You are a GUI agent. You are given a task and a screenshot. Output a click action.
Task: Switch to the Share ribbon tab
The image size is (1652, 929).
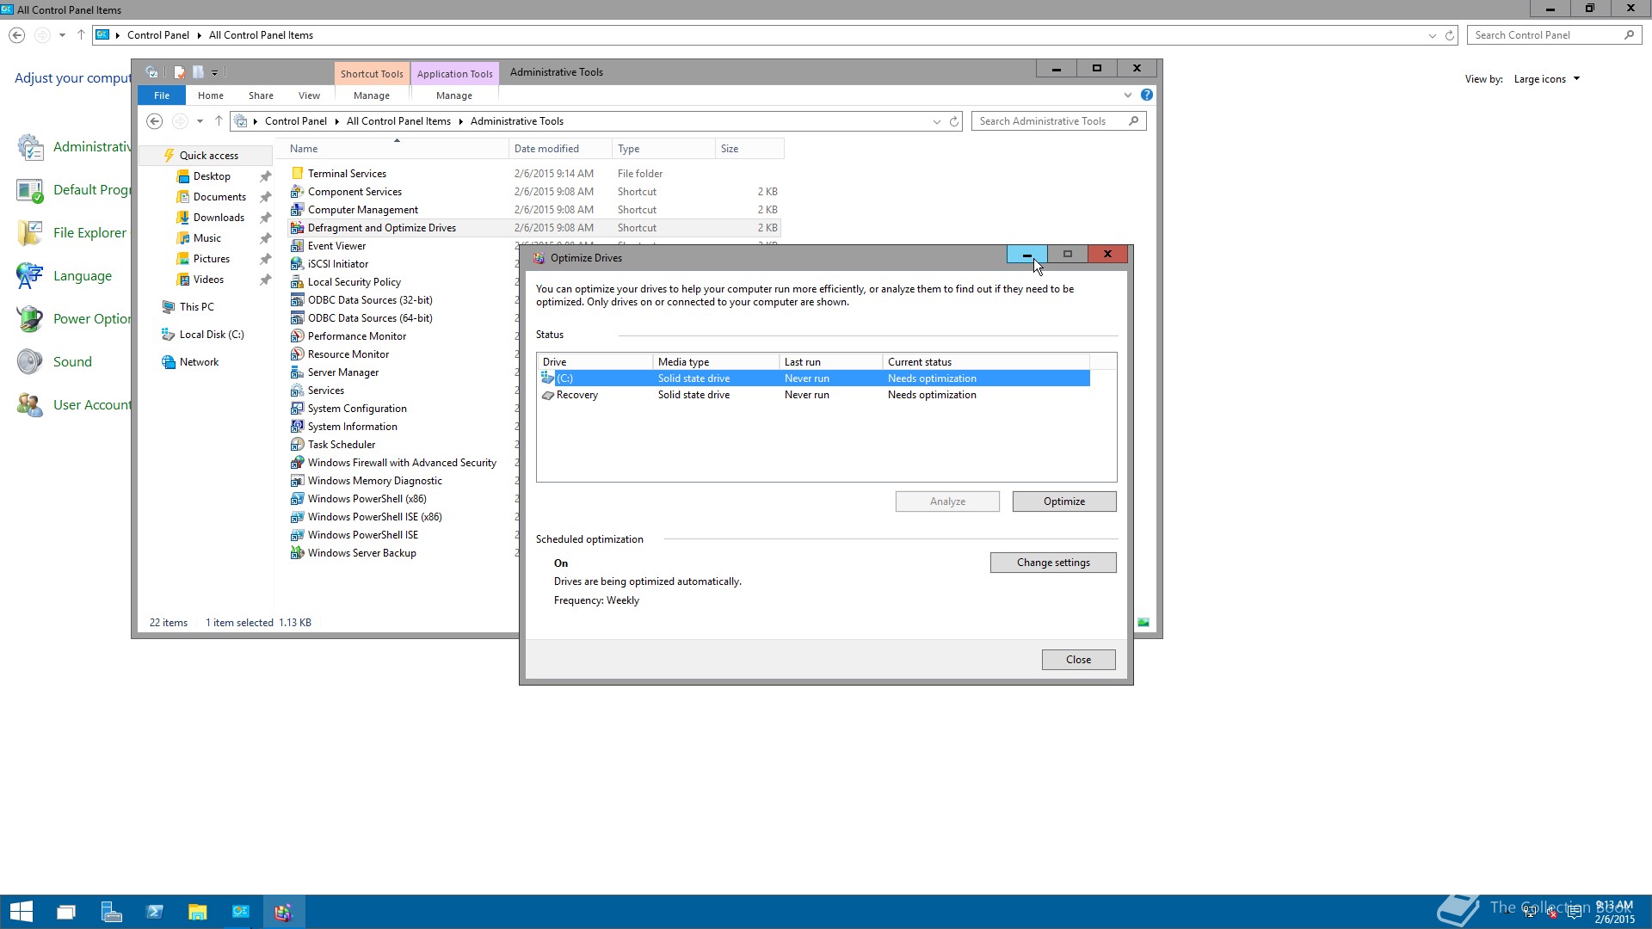(x=261, y=95)
